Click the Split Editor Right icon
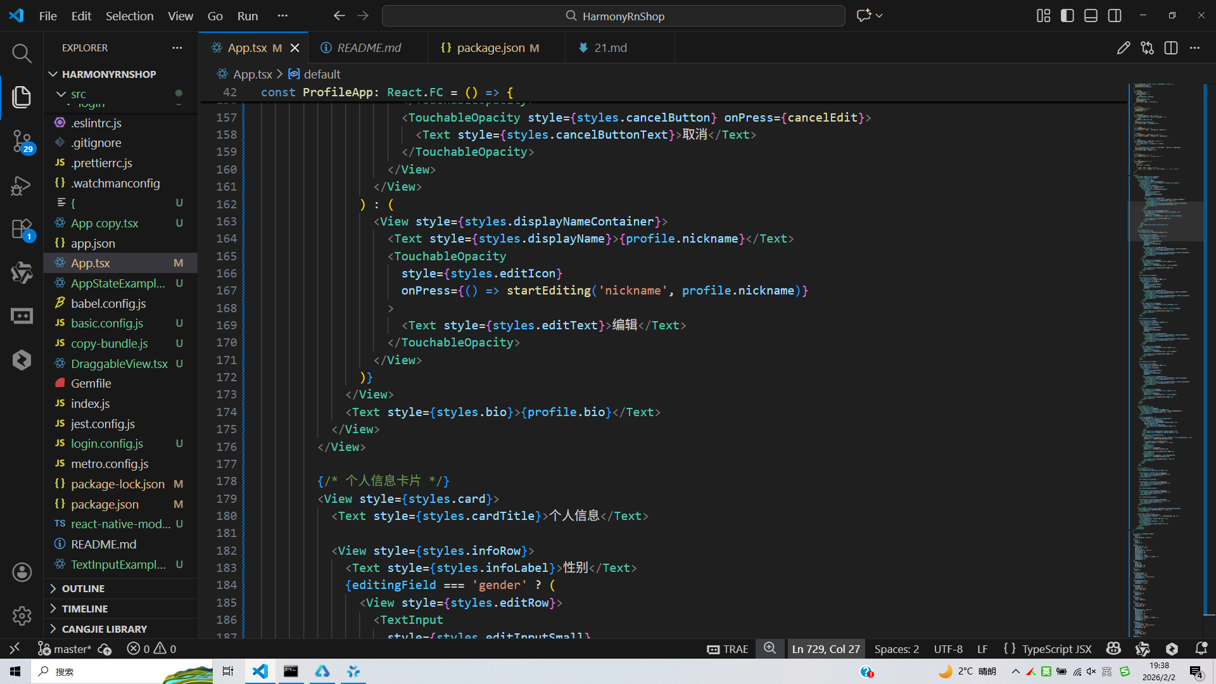This screenshot has width=1216, height=684. (1170, 48)
